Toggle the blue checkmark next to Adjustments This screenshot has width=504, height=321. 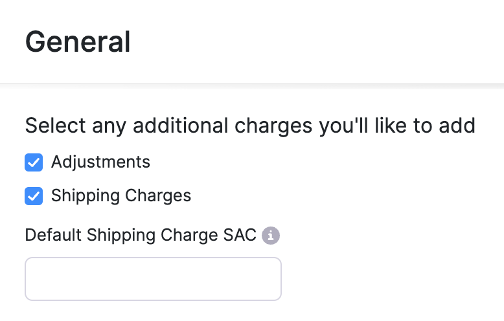(34, 162)
